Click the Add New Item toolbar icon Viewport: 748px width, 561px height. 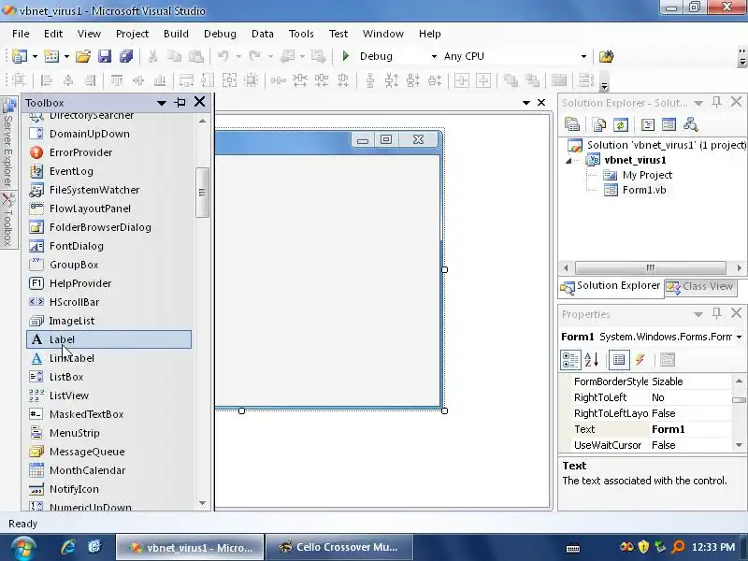click(x=51, y=56)
